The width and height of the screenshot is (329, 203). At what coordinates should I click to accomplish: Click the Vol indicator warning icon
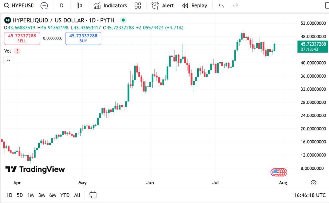pyautogui.click(x=17, y=51)
